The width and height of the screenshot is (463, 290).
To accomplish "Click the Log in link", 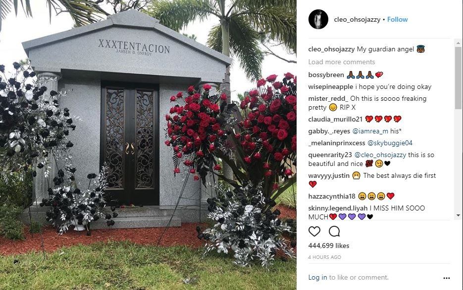I will coord(317,277).
